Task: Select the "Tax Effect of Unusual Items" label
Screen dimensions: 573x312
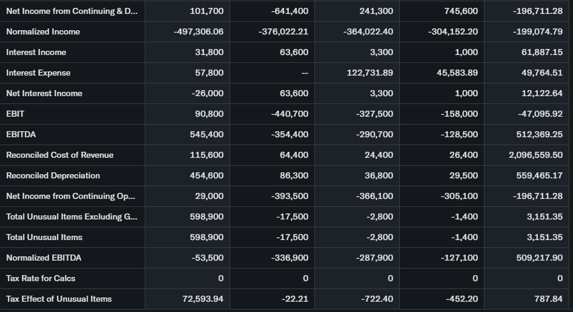Action: click(x=59, y=299)
